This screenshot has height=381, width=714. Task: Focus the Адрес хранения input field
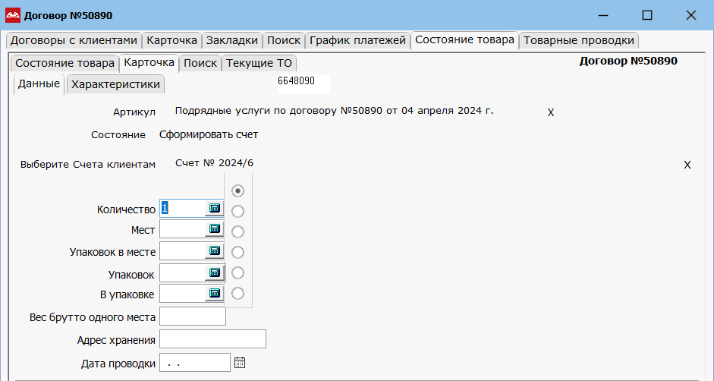[212, 339]
